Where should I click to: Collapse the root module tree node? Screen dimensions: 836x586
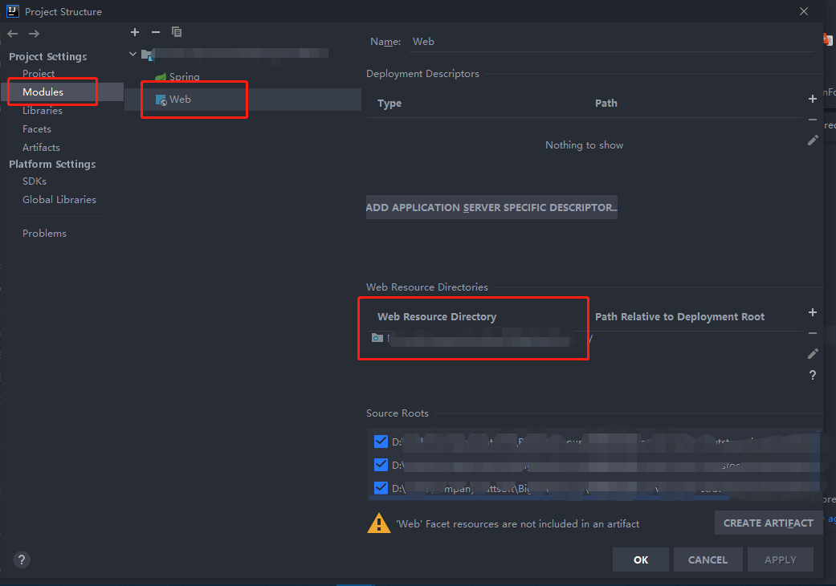tap(133, 55)
